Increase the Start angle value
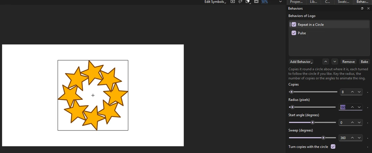Screen dimensions: 372x153 pyautogui.click(x=352, y=122)
